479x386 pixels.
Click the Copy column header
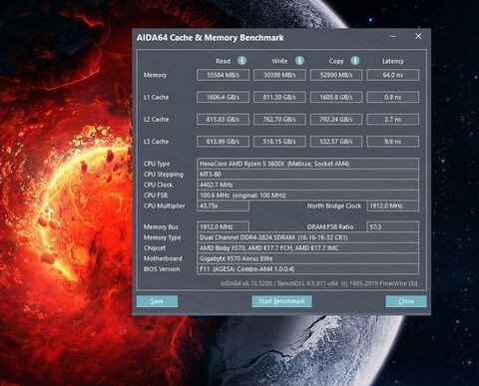click(x=336, y=61)
